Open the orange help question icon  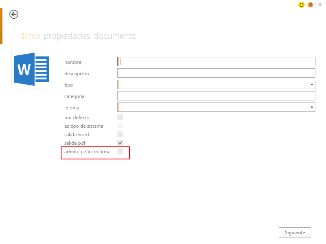point(311,5)
